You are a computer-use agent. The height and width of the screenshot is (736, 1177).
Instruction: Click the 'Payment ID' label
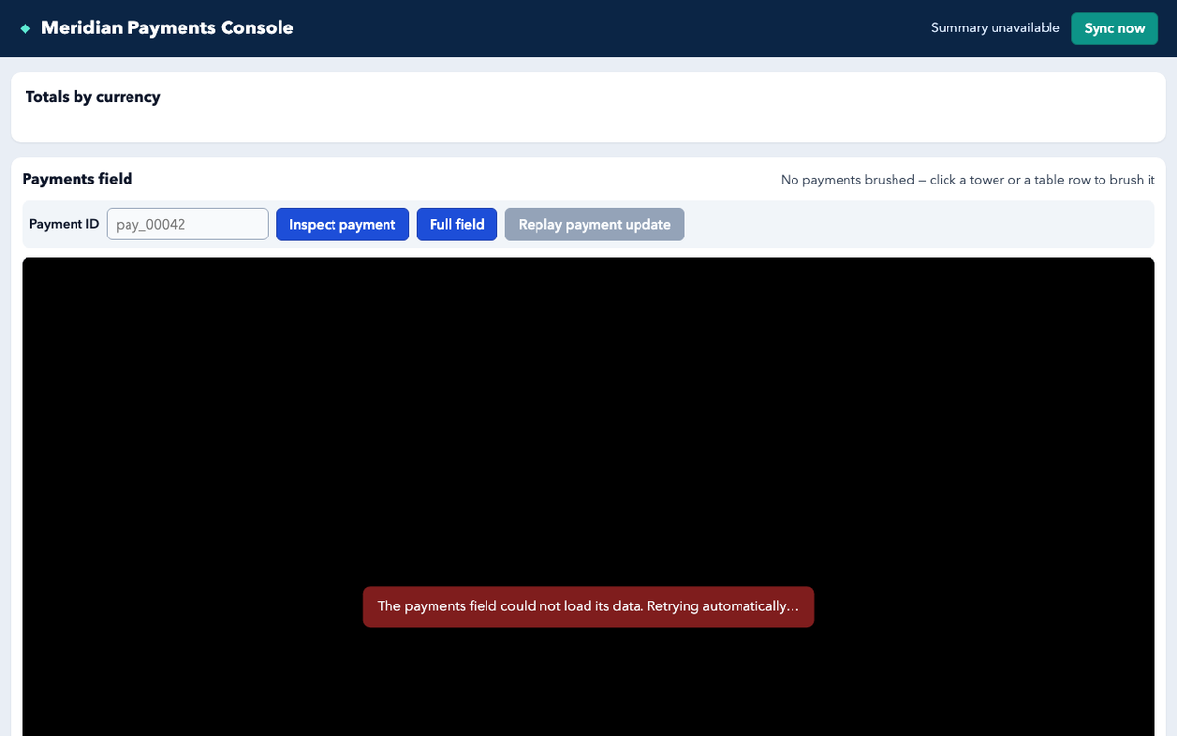pos(65,224)
